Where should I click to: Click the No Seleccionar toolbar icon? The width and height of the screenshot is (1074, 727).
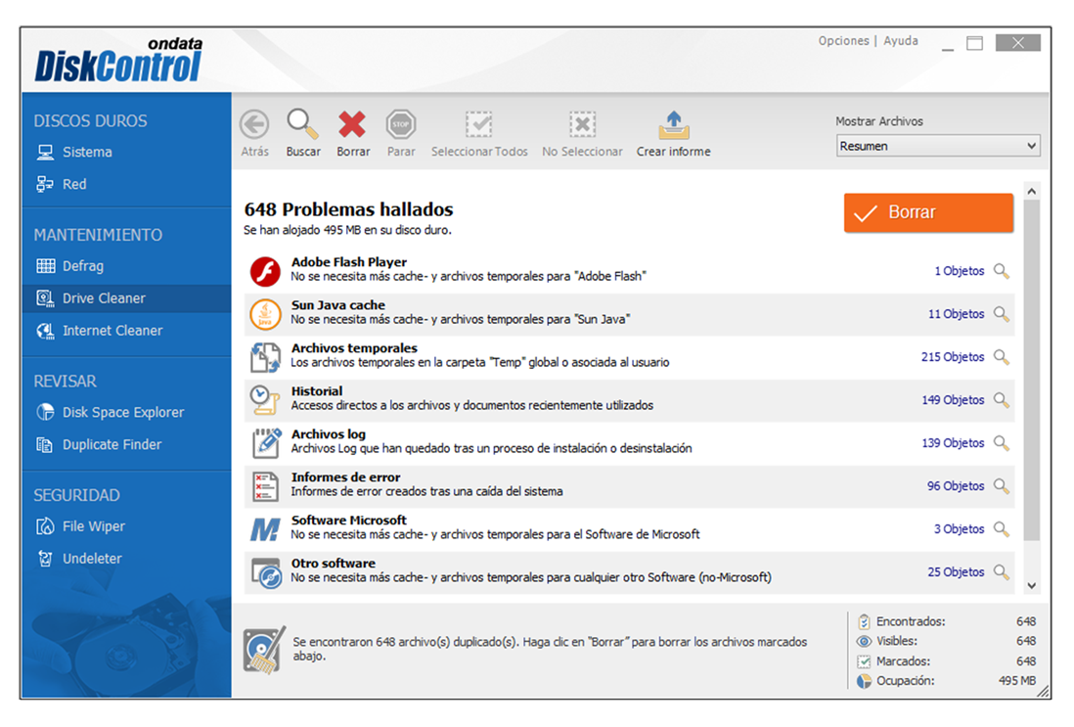coord(582,124)
